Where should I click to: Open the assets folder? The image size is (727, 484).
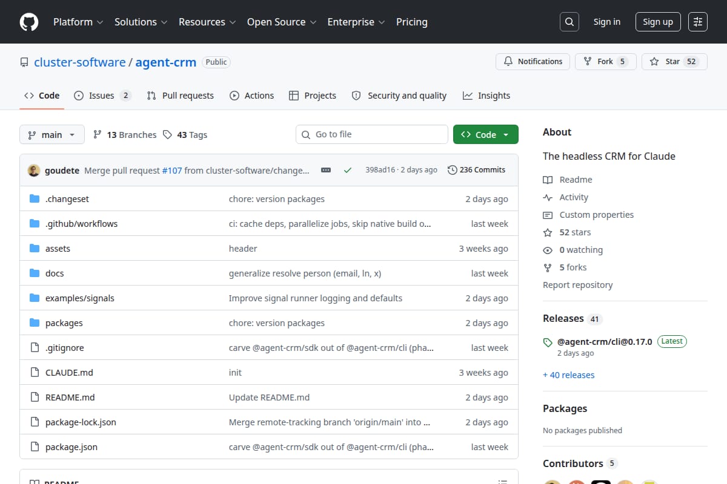pos(58,249)
